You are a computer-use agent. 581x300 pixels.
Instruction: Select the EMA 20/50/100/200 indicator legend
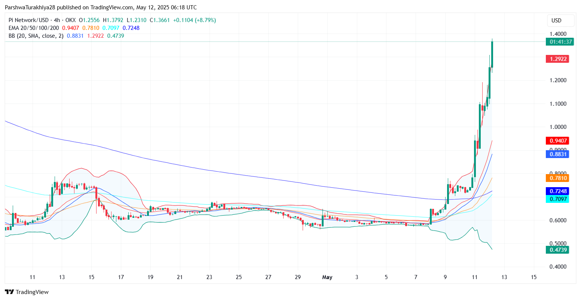pos(34,28)
